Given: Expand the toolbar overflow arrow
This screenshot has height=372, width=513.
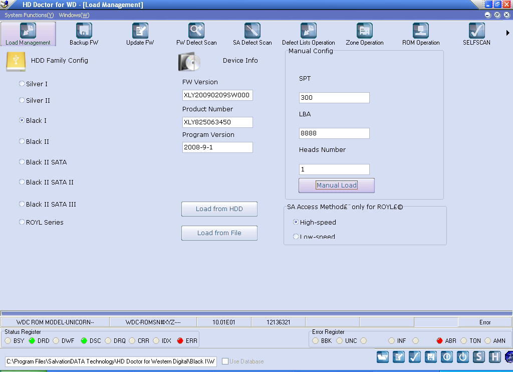Looking at the screenshot, I should [507, 33].
